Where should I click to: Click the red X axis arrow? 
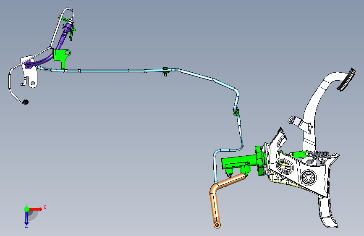click(x=36, y=209)
